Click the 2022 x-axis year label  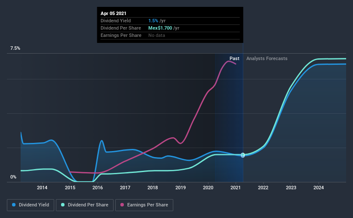(263, 188)
